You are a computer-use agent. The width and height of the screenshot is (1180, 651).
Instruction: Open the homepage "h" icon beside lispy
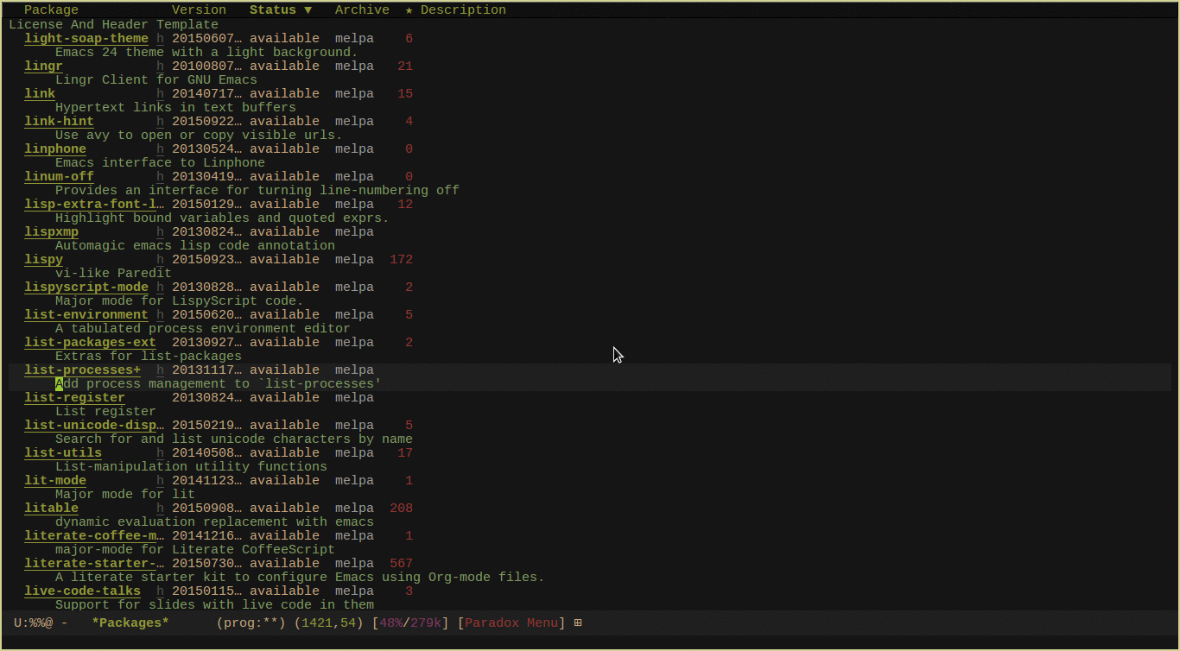[x=160, y=259]
